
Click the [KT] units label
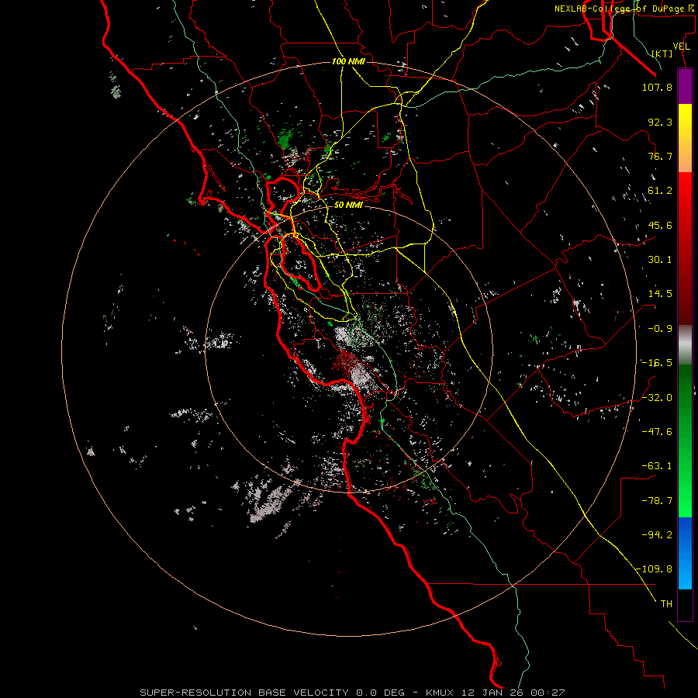coord(662,54)
